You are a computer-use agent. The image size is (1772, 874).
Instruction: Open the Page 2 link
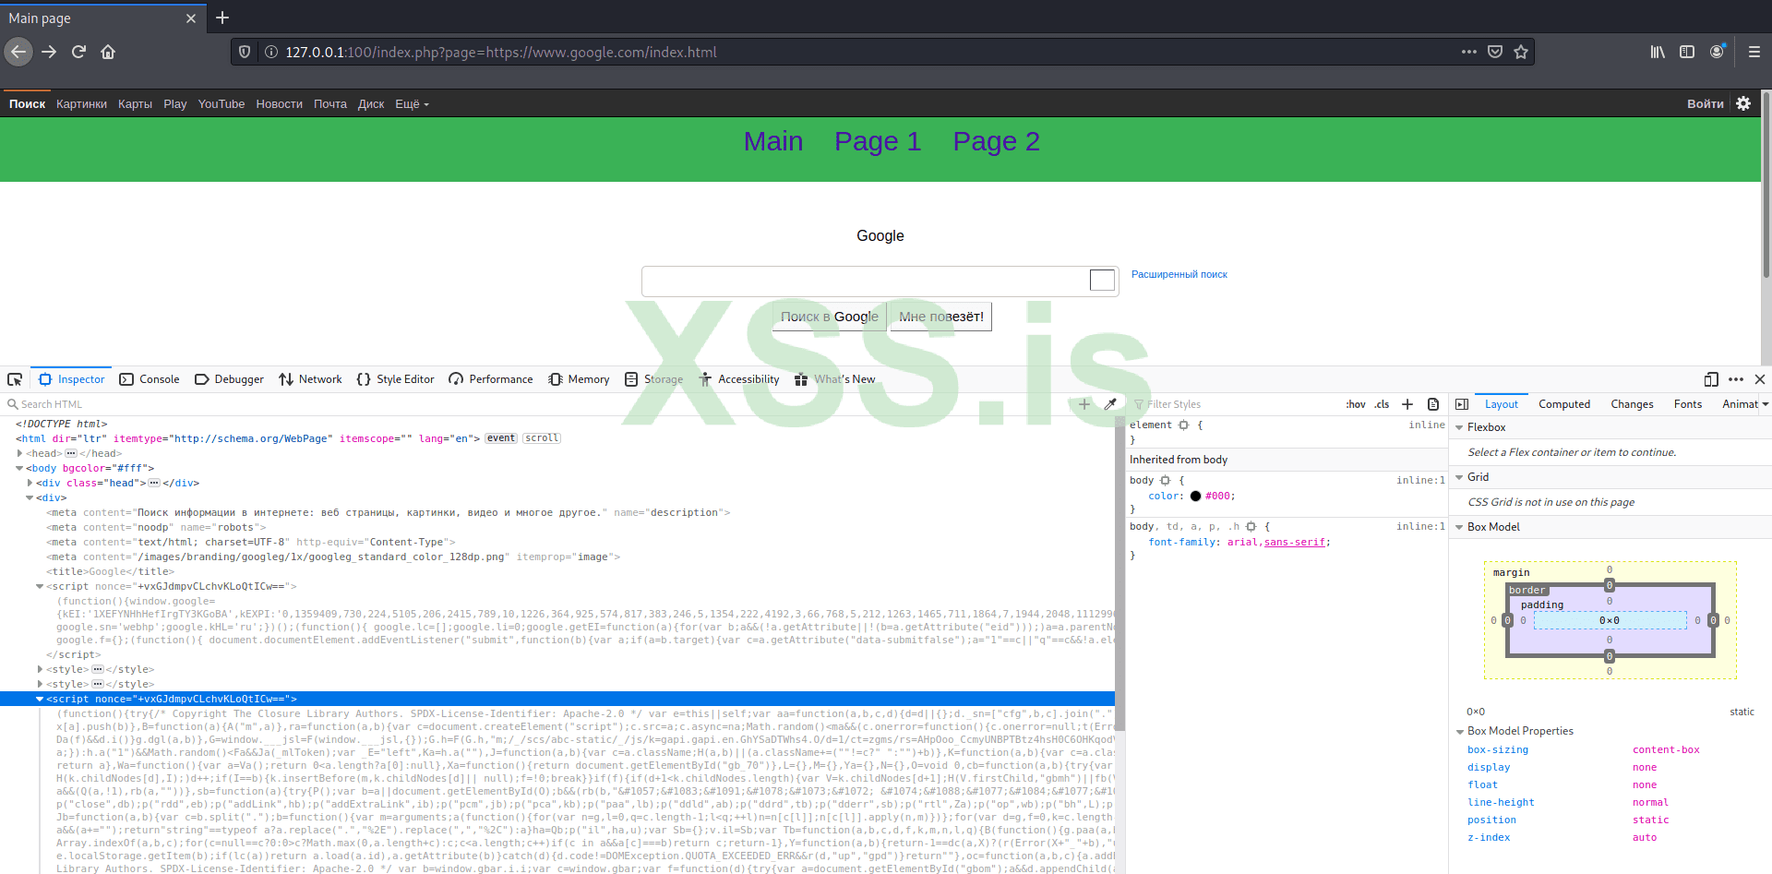pyautogui.click(x=997, y=141)
